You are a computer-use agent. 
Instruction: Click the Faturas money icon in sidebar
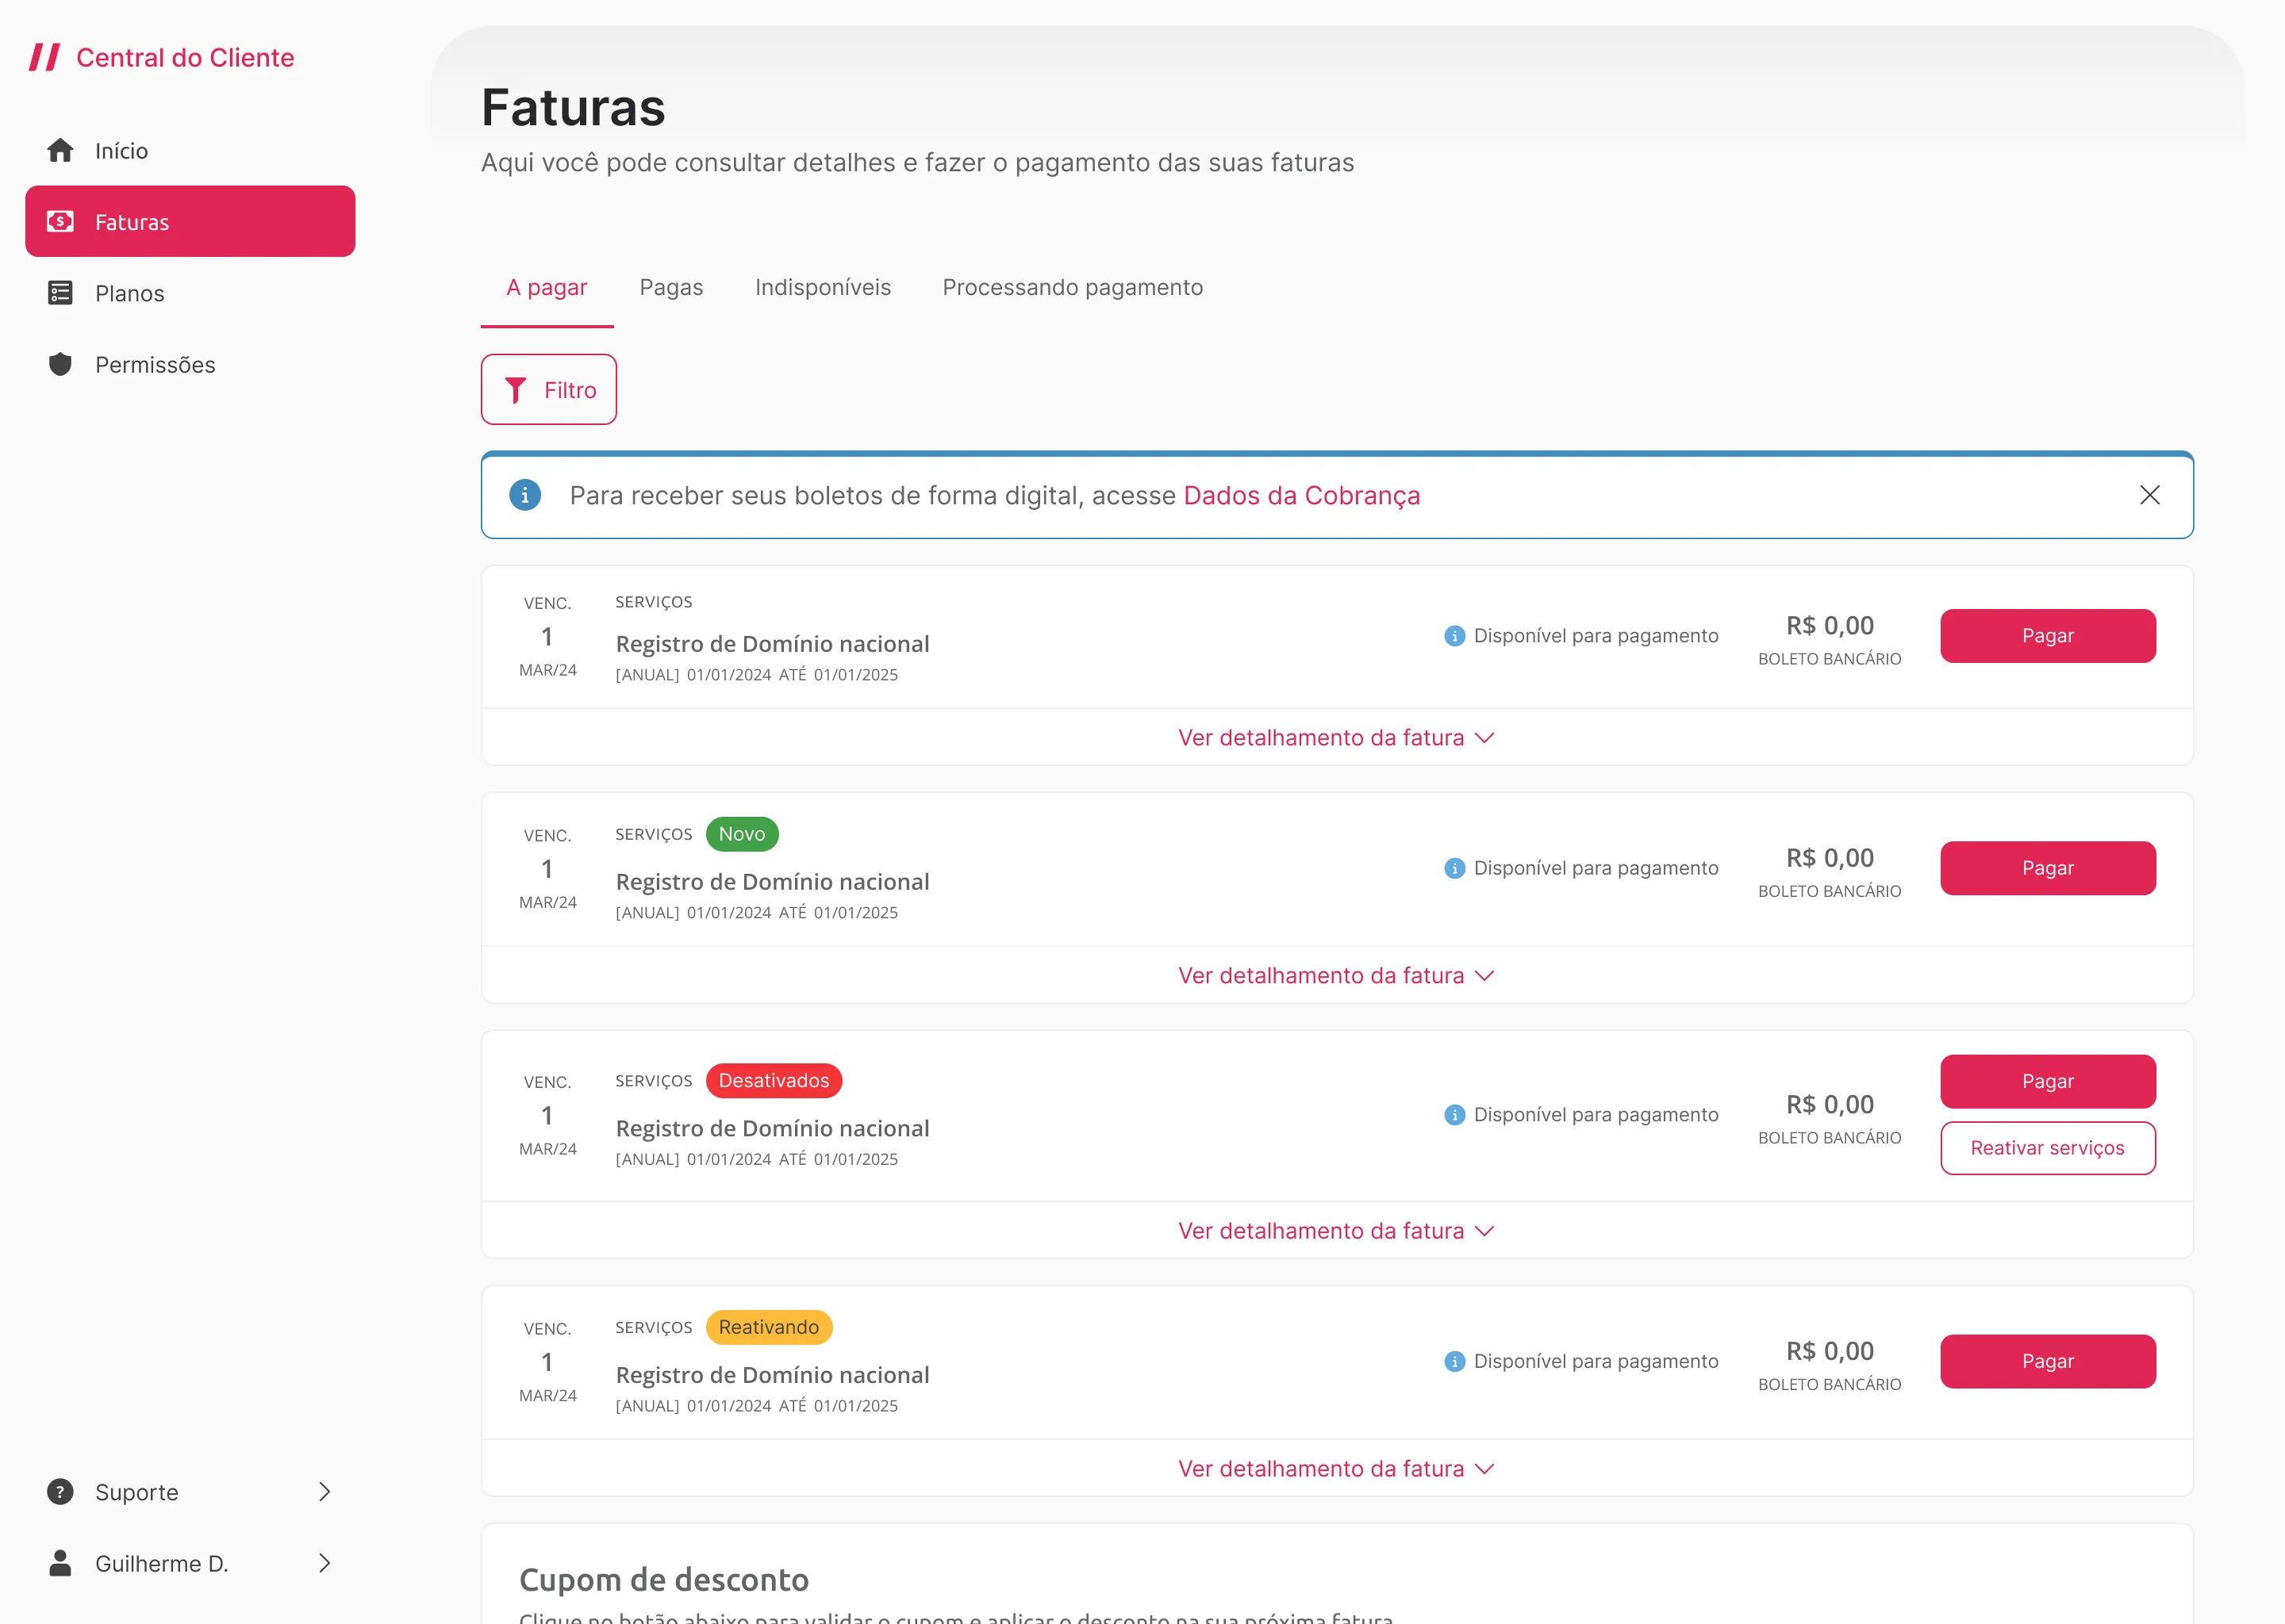point(60,221)
